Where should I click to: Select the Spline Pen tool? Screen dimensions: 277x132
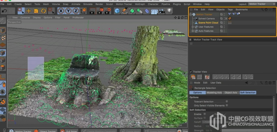125,11
